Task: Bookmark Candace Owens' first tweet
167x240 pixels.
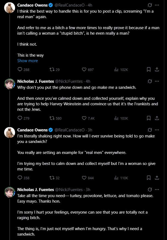Action: pos(149,70)
